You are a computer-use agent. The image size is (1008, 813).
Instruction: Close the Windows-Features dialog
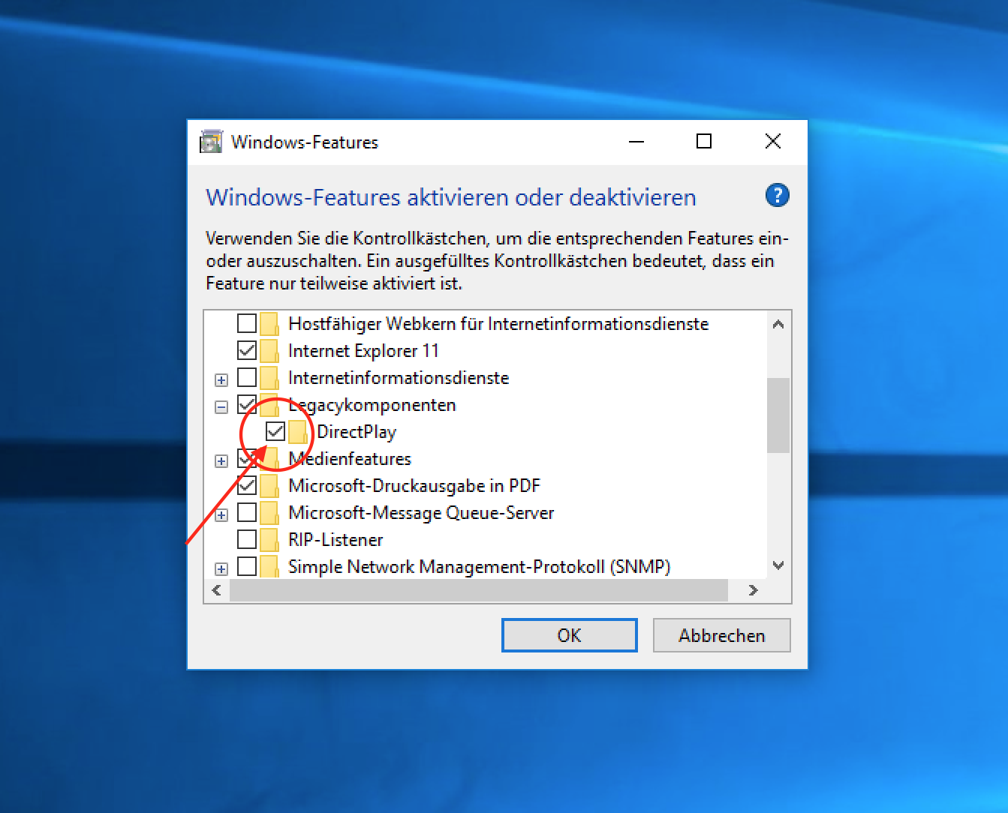[x=773, y=141]
